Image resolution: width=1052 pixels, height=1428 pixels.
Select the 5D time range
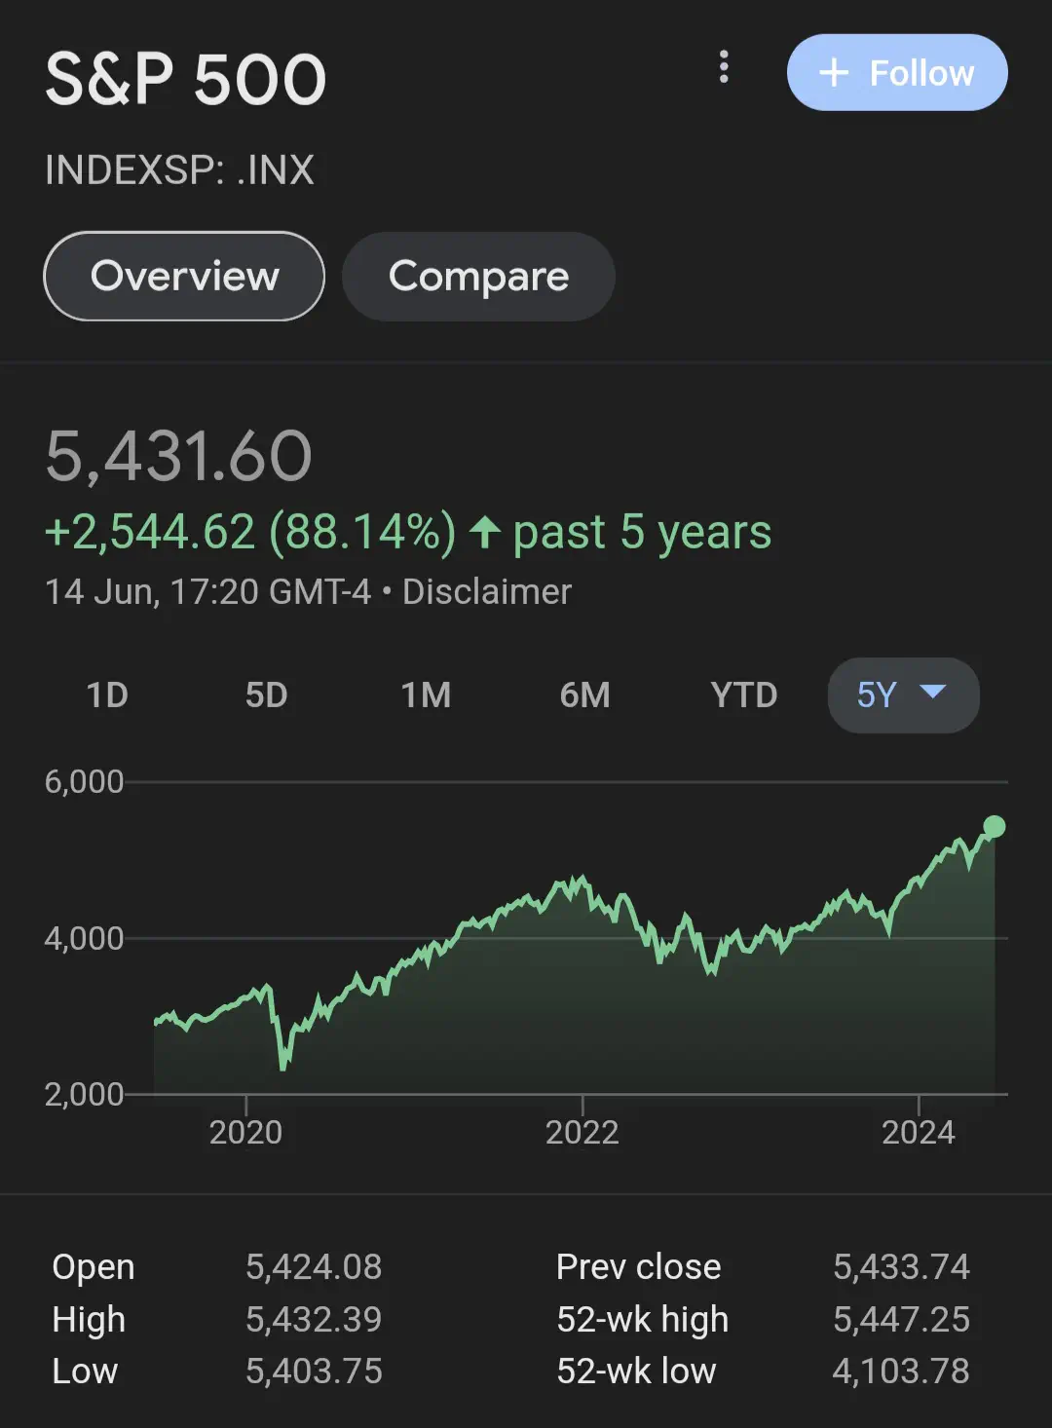266,695
